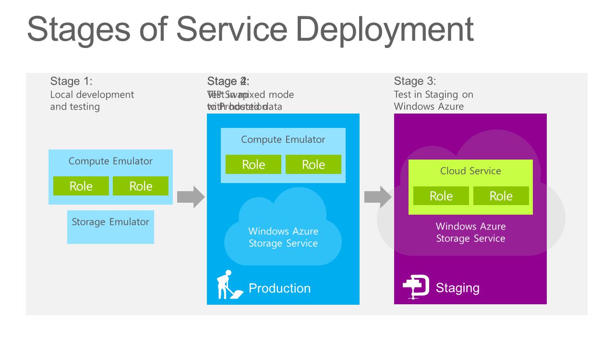Click the clamp icon beside Staging

(x=416, y=287)
